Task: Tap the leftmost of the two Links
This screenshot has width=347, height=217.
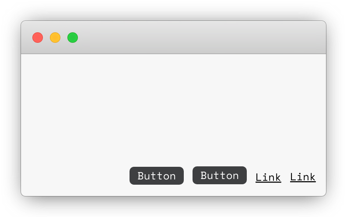Action: point(268,177)
